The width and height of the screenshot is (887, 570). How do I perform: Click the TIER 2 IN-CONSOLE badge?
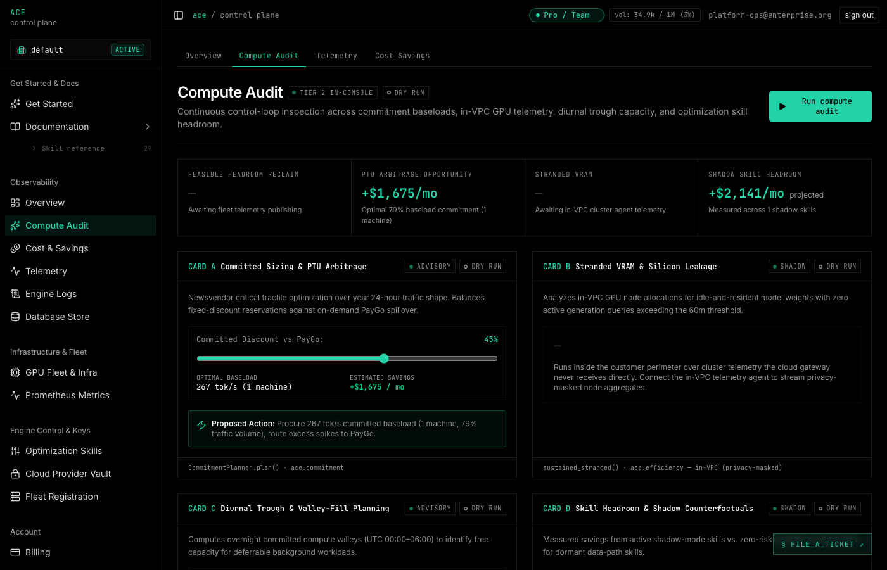pyautogui.click(x=333, y=93)
